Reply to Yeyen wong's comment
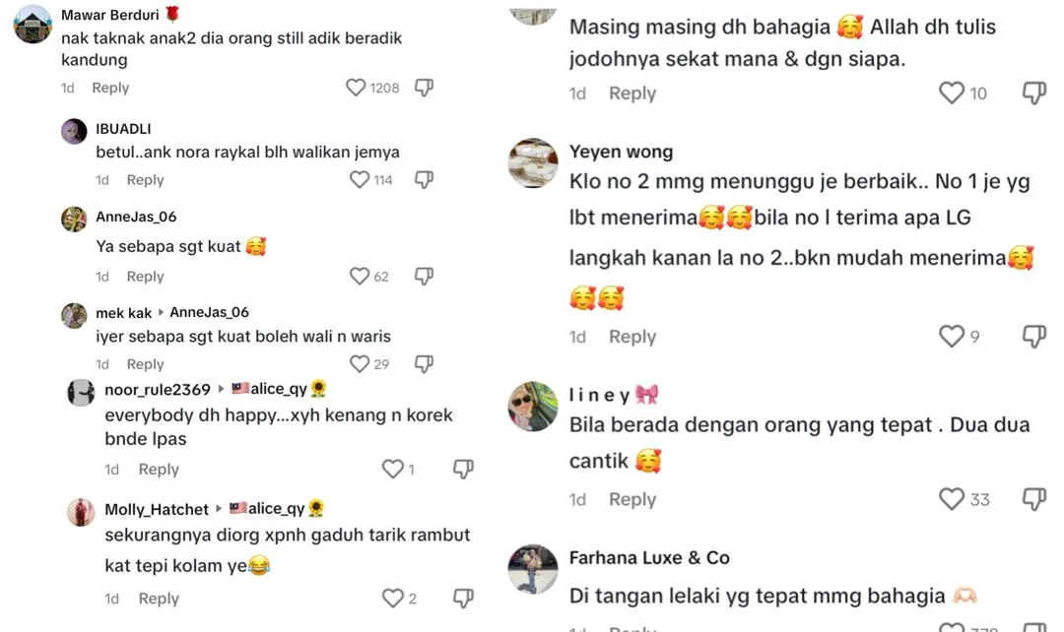 click(632, 337)
